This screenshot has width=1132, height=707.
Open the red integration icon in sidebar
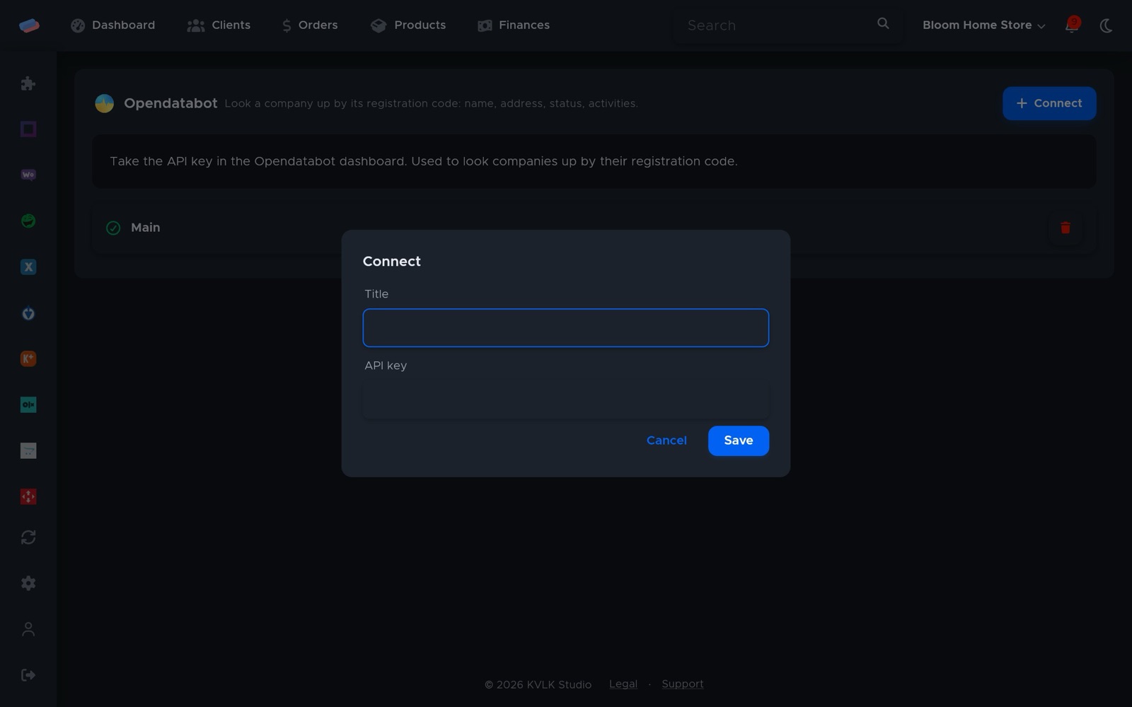point(28,496)
